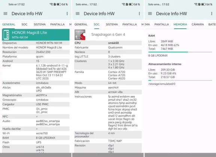Switch to the CÁMARA tab

[x=198, y=24]
